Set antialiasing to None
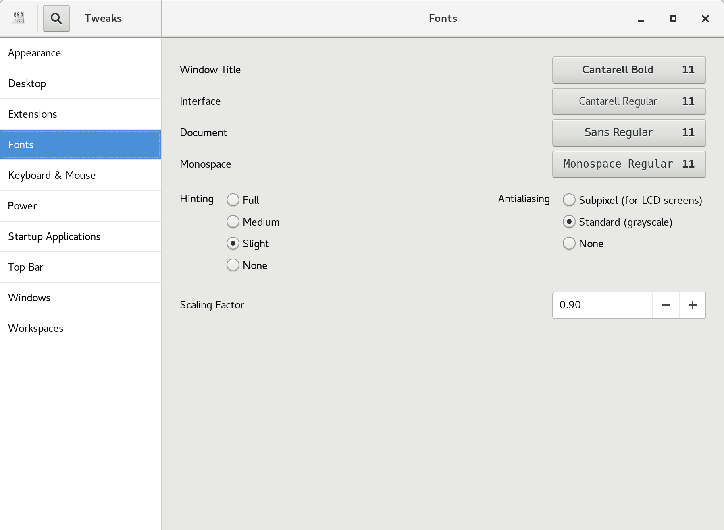This screenshot has width=724, height=530. [x=569, y=244]
